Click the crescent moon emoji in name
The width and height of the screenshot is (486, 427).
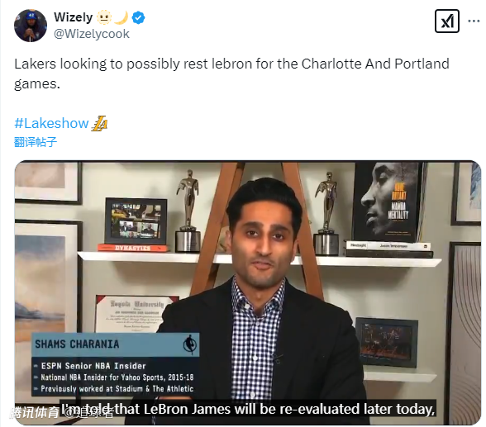[121, 17]
